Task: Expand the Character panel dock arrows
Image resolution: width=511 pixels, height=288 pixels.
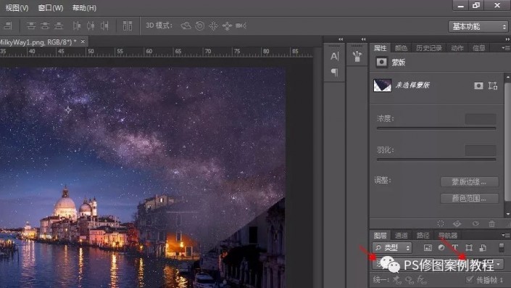Action: [341, 39]
